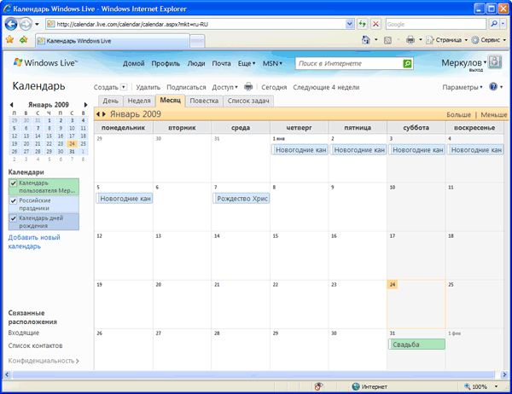Click the Add to Favorites star-plus icon
The height and width of the screenshot is (394, 512).
pos(24,40)
